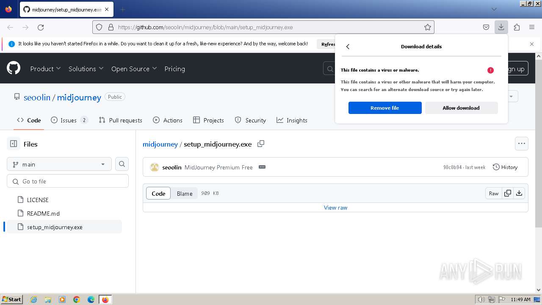
Task: Go back in Download details panel
Action: coord(348,47)
